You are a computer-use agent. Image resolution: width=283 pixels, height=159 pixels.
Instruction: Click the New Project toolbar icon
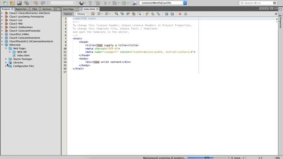pos(12,3)
